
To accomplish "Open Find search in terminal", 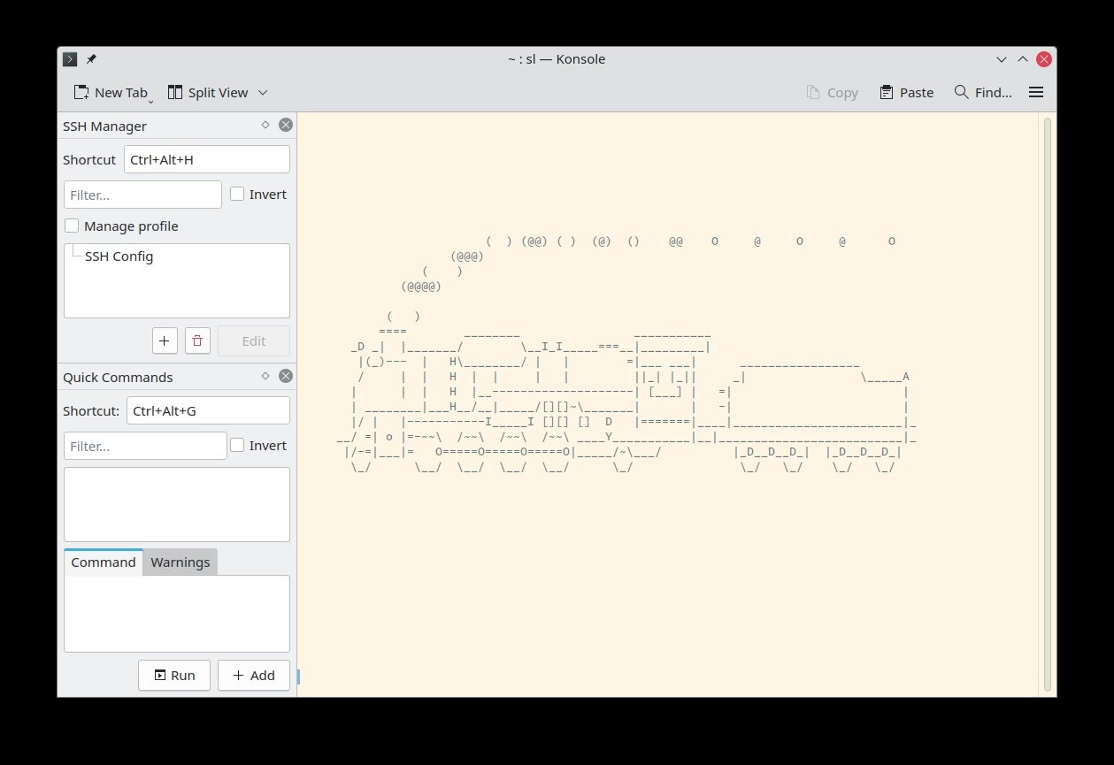I will (x=982, y=92).
